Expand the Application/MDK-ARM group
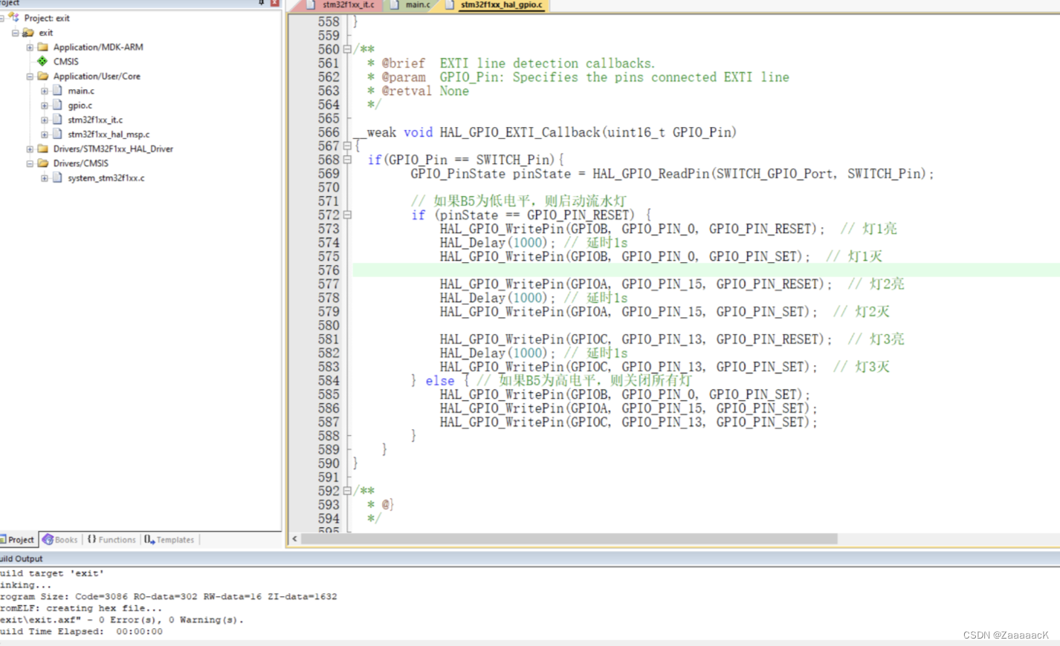 (30, 47)
